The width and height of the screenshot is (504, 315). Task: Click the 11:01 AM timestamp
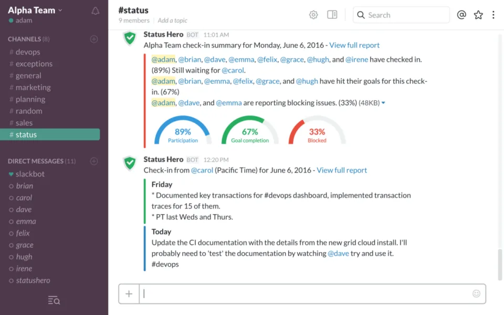216,35
